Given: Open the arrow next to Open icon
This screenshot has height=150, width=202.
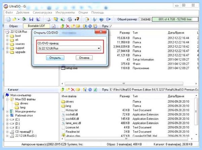Looking at the screenshot, I should tap(19, 20).
